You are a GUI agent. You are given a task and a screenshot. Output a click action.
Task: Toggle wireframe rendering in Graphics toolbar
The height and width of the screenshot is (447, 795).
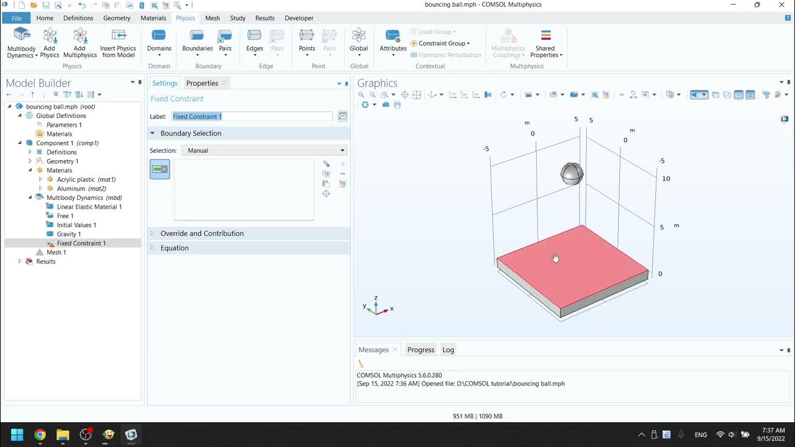coord(727,95)
